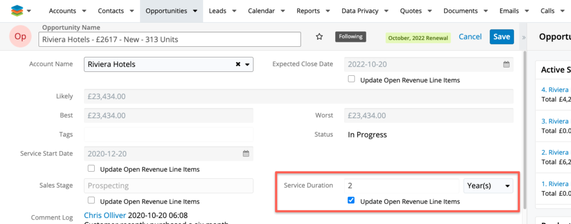Open the dropdown arrow beside the cube logo
Screen dimensions: 571x224
[x=29, y=11]
